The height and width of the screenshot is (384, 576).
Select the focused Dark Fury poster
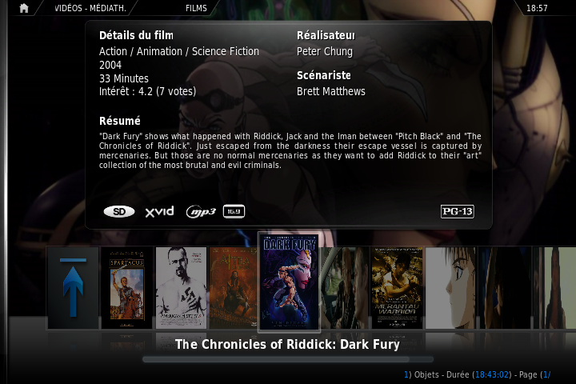(x=289, y=282)
